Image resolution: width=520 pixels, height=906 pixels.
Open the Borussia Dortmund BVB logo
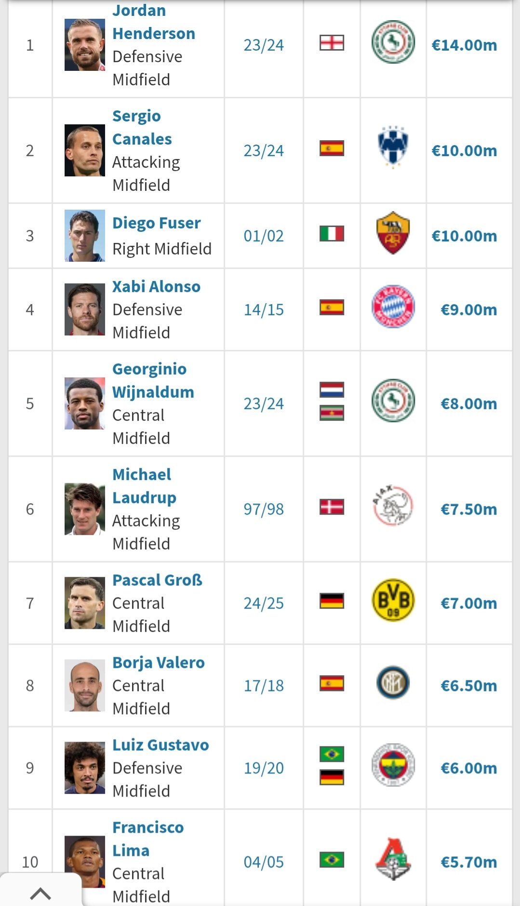[x=393, y=600]
